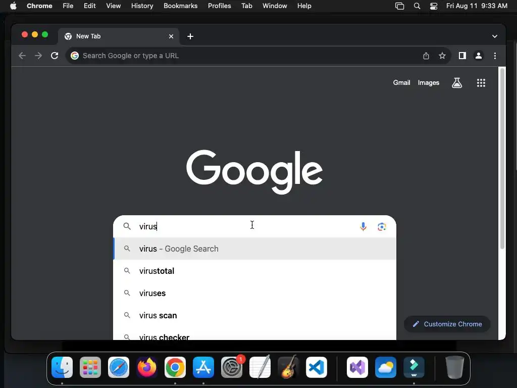Screen dimensions: 517x388
Task: Reload the current page
Action: [55, 56]
